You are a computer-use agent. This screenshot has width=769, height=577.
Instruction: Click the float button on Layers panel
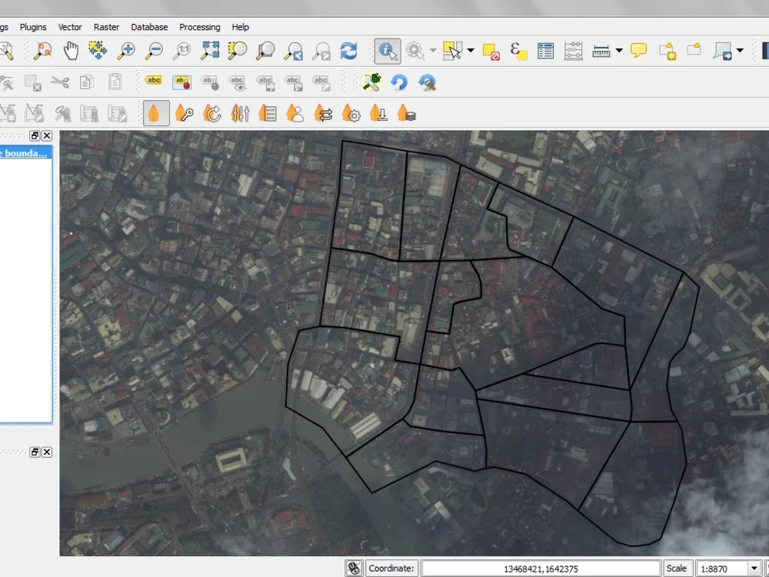pos(34,135)
